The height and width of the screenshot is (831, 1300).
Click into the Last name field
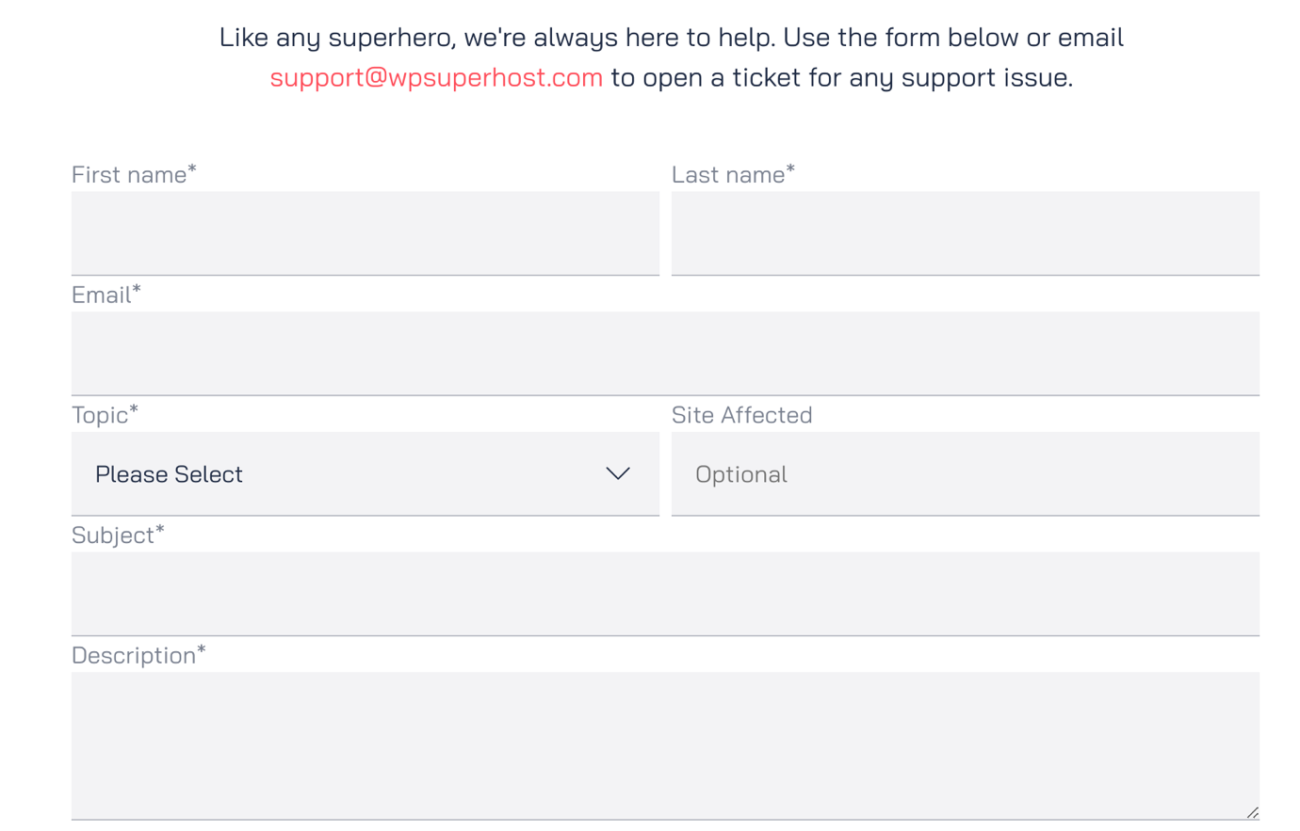click(x=965, y=232)
